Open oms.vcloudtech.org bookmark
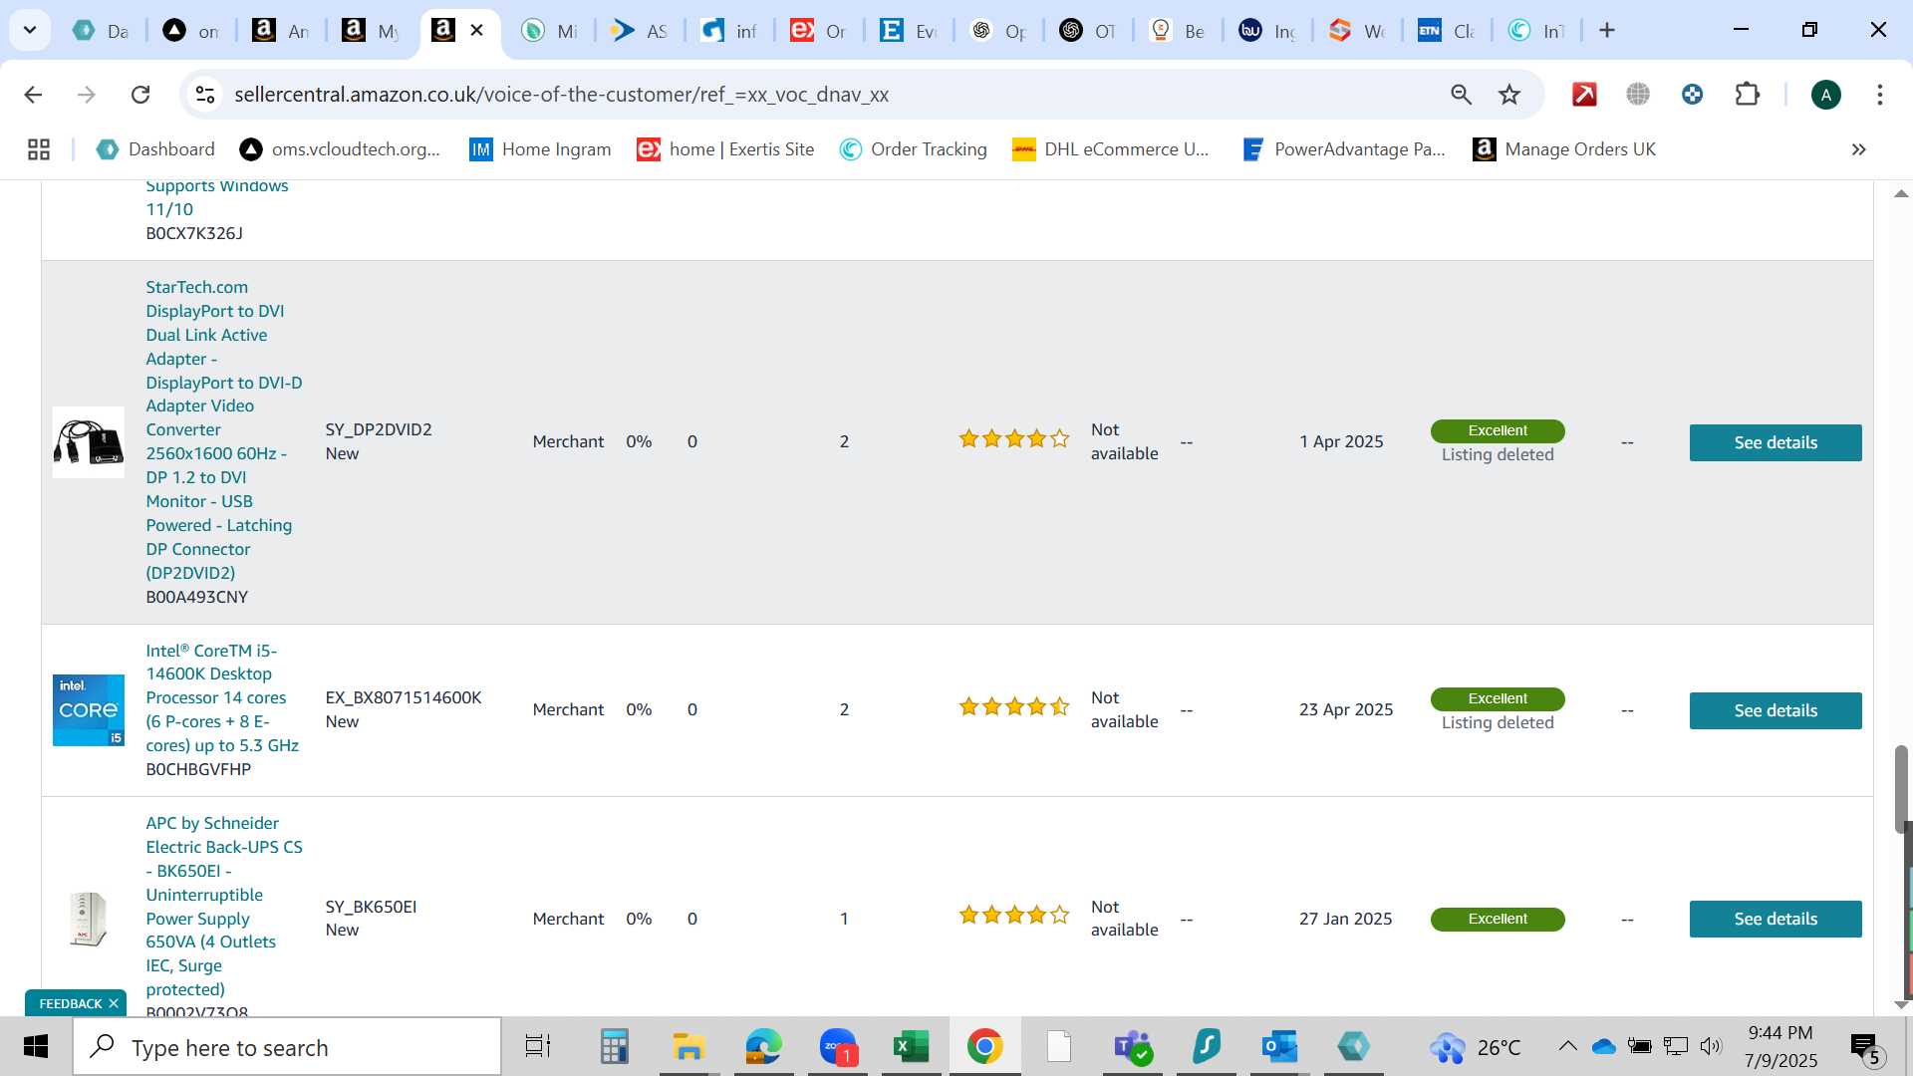 [340, 149]
